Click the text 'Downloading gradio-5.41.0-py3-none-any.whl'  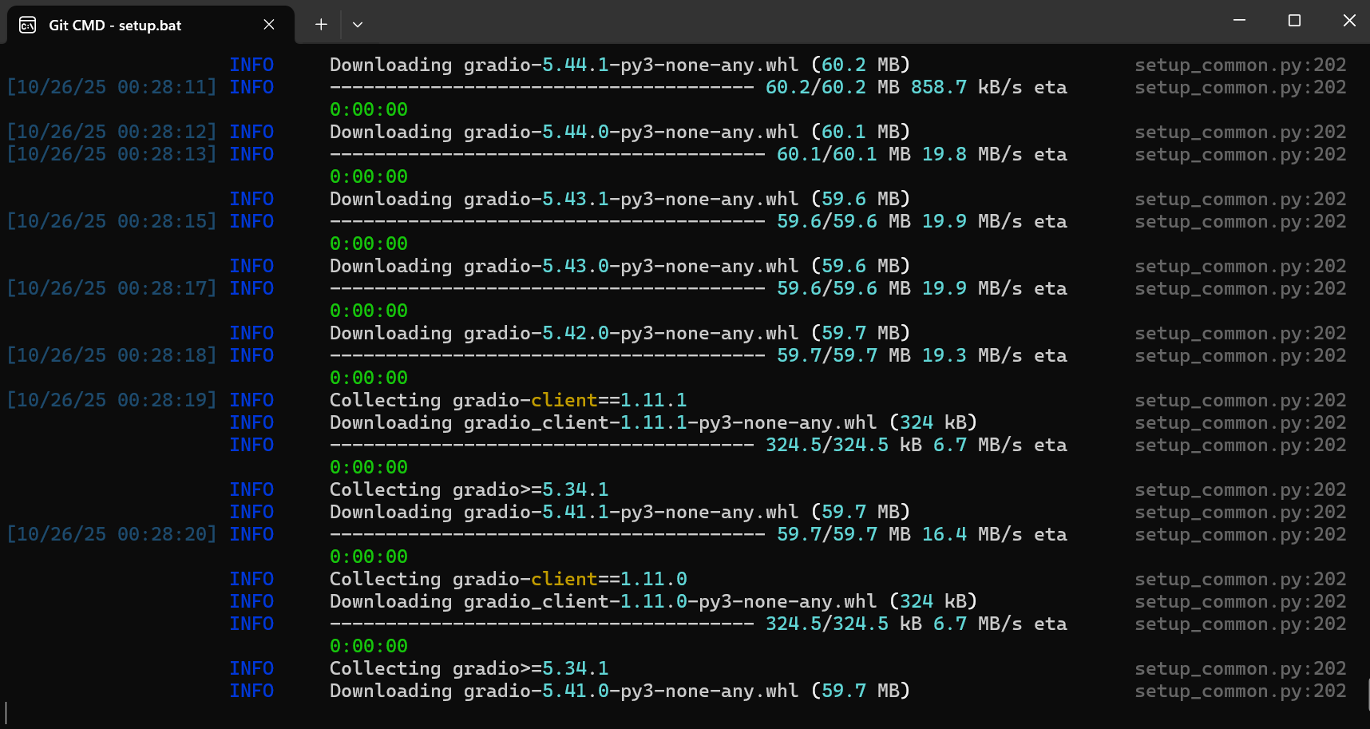pos(564,691)
